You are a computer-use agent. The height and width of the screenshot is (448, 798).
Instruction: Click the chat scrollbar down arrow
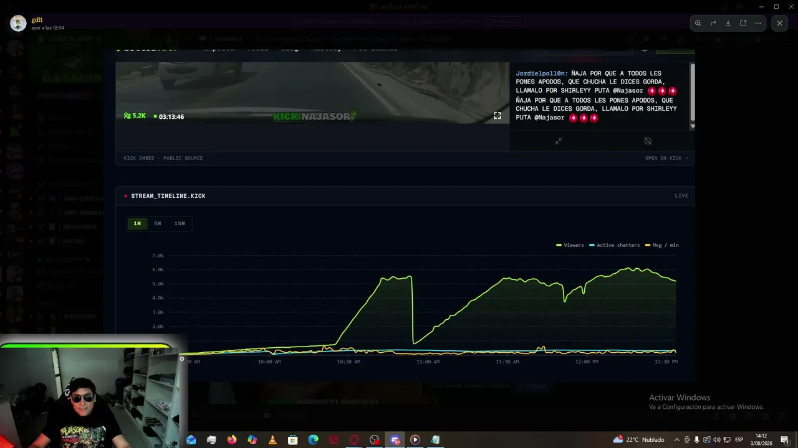click(x=692, y=126)
